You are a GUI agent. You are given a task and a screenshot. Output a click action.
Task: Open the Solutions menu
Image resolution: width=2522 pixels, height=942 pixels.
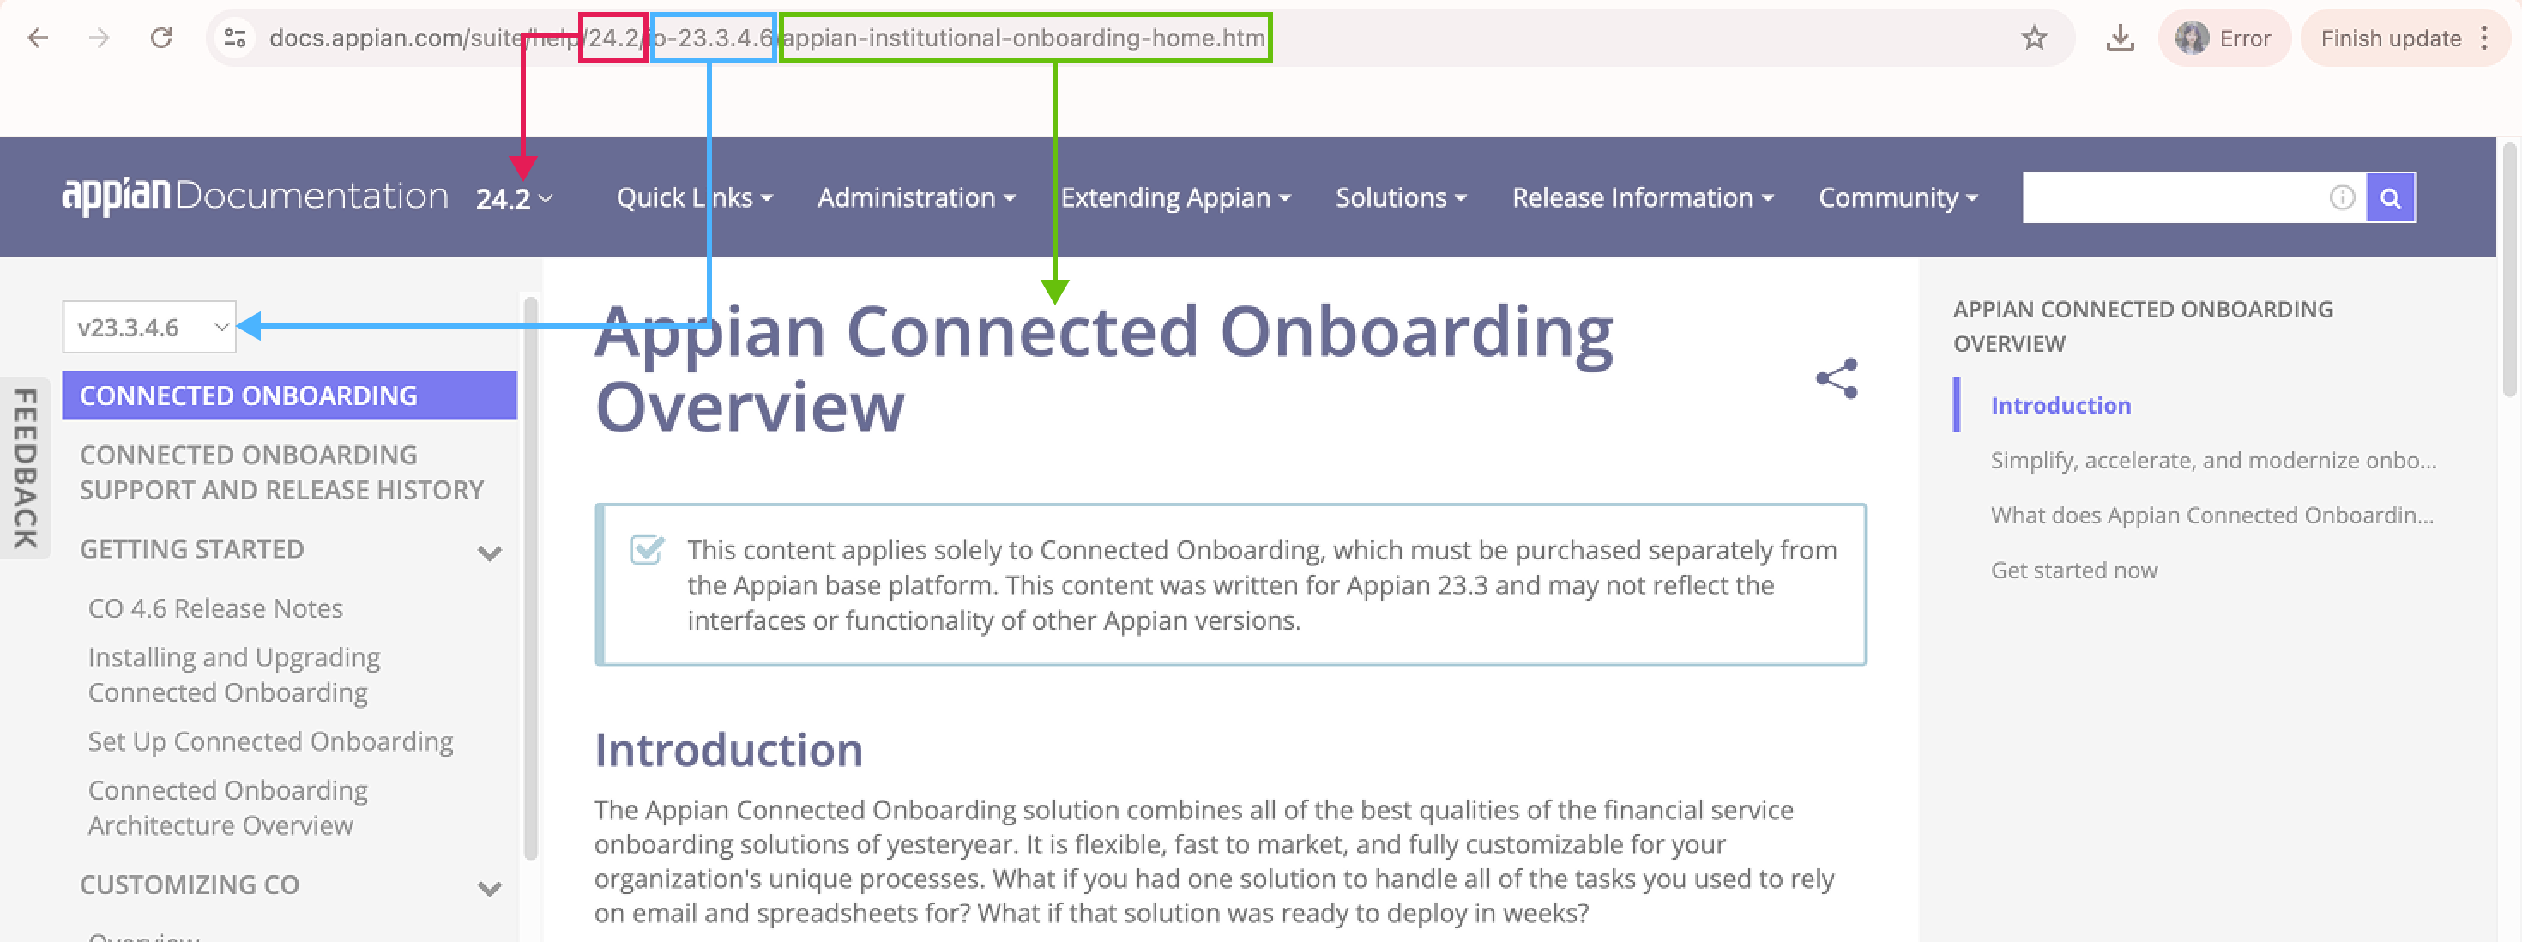[x=1401, y=198]
